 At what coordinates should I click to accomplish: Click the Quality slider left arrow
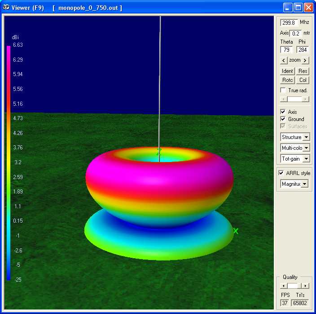[x=283, y=286]
